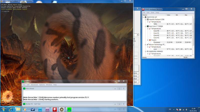This screenshot has width=200, height=112.
Task: Select the TZ01 temperature row
Action: point(167,24)
